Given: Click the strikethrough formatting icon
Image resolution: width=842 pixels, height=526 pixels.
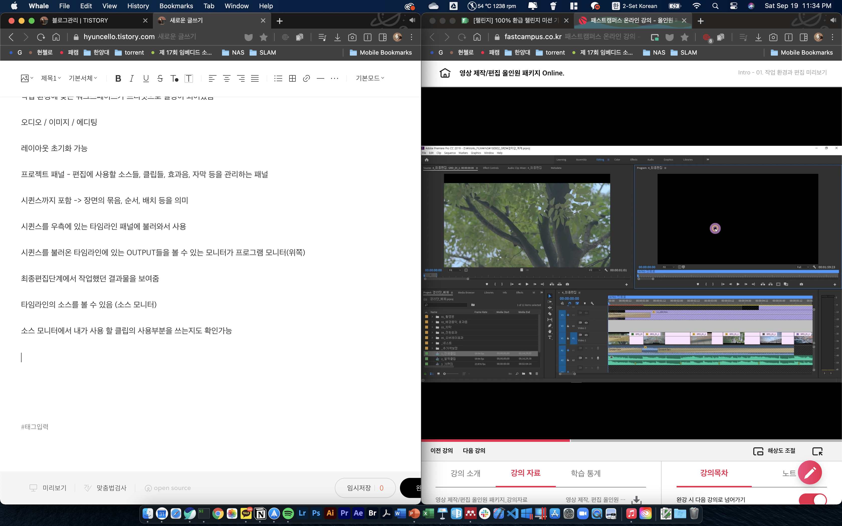Looking at the screenshot, I should (x=160, y=78).
